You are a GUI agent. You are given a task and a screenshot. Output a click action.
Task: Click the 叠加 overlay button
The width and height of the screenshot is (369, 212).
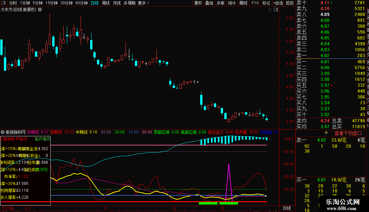point(209,3)
